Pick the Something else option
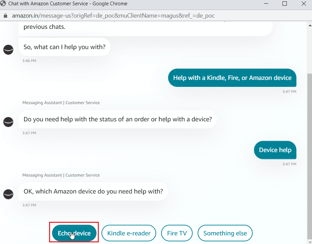312x244 pixels. [225, 233]
